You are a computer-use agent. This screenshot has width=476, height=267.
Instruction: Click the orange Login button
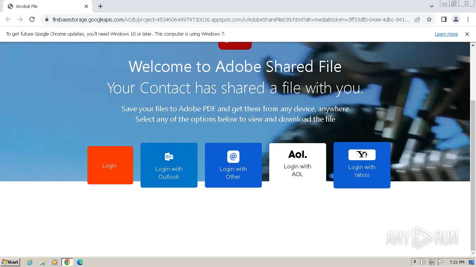point(110,165)
